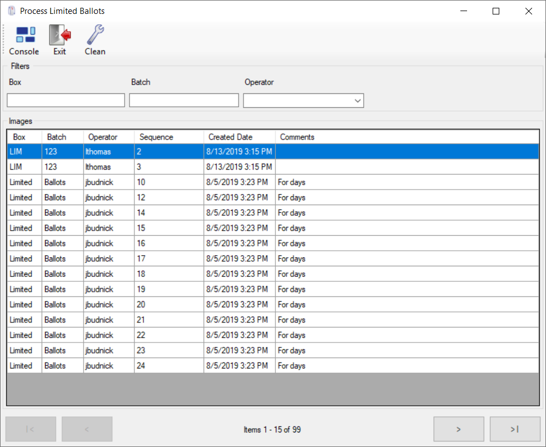Image resolution: width=546 pixels, height=447 pixels.
Task: Open the Operator filter dropdown
Action: tap(303, 101)
